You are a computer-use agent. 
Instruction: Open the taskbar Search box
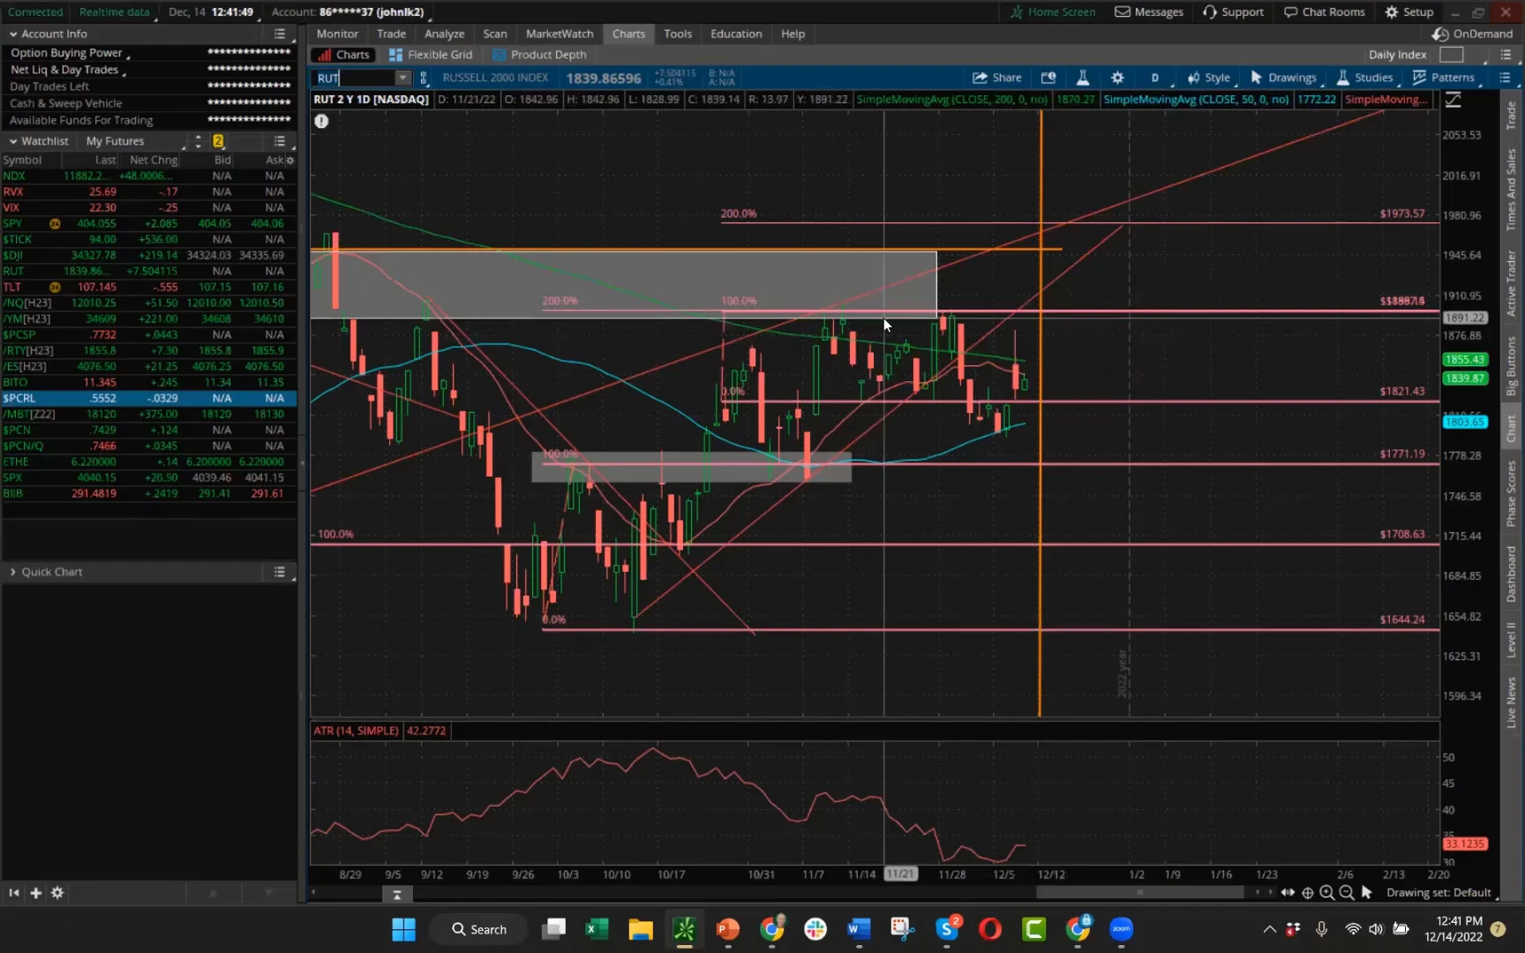point(479,928)
